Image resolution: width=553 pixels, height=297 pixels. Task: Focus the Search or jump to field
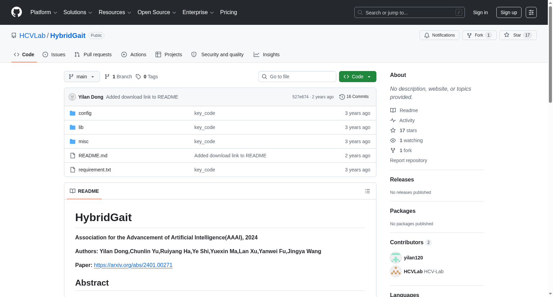409,12
